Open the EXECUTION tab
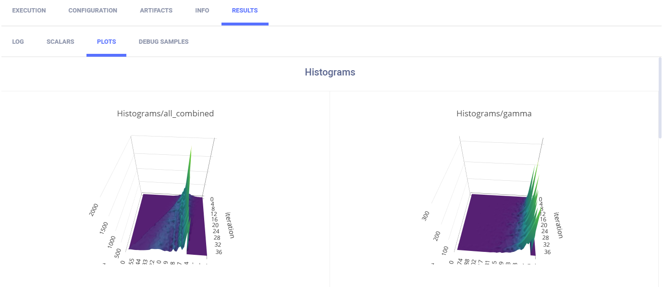The image size is (663, 287). 29,11
